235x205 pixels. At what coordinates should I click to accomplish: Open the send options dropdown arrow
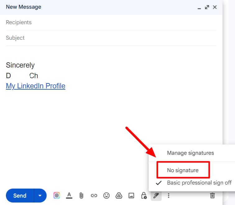(x=40, y=195)
